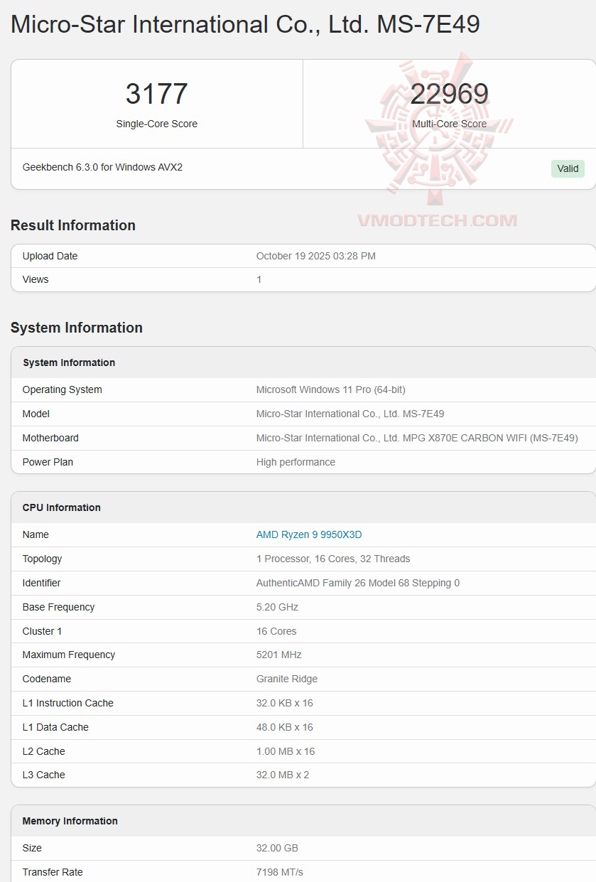596x882 pixels.
Task: Click the System Information section heading
Action: [x=77, y=328]
